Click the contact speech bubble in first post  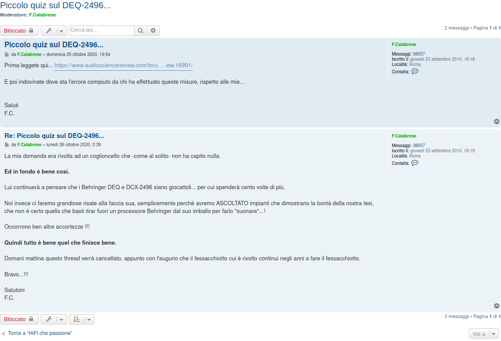[x=415, y=72]
